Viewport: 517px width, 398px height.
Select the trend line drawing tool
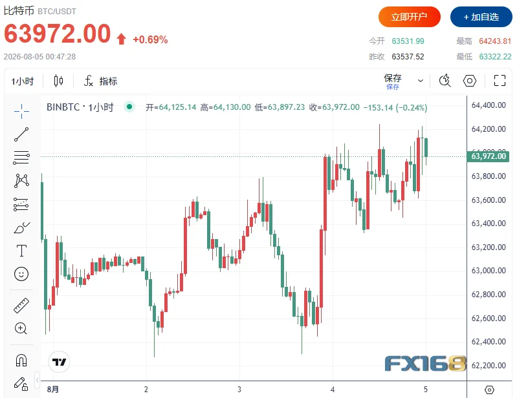point(21,134)
